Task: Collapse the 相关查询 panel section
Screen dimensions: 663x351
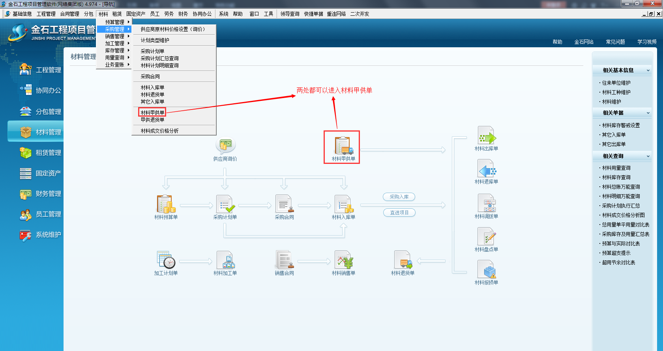Action: [648, 156]
